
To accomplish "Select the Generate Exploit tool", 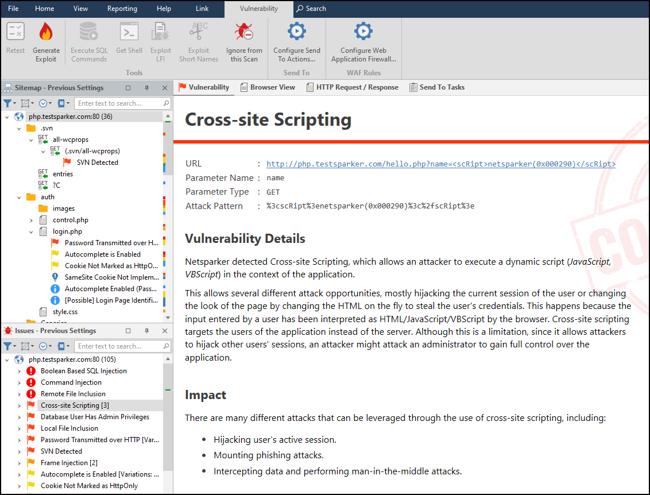I will coord(46,41).
